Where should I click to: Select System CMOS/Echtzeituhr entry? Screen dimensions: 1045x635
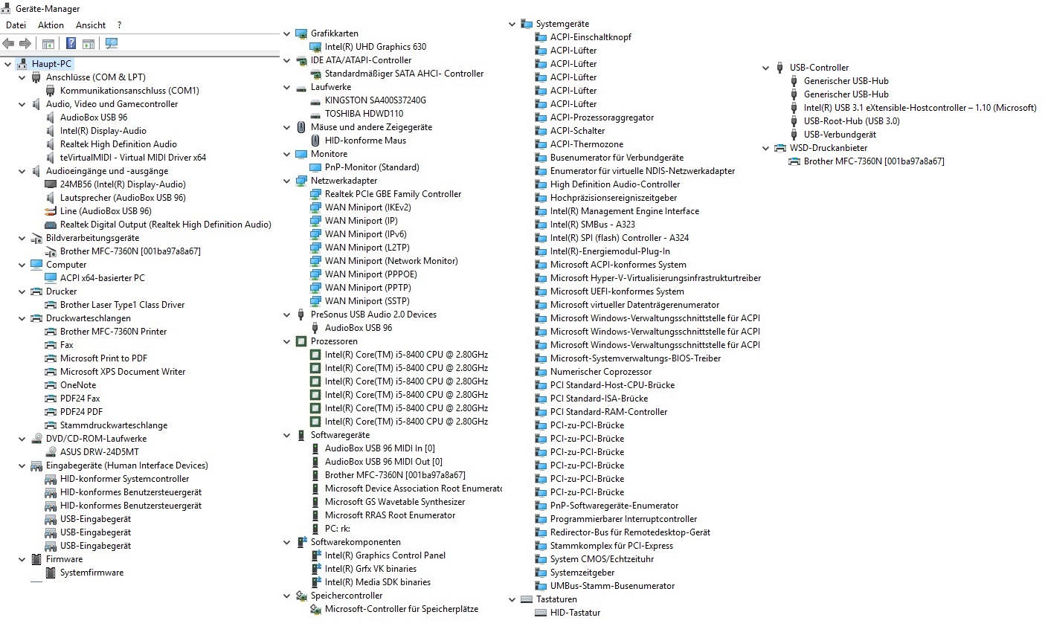coord(602,559)
